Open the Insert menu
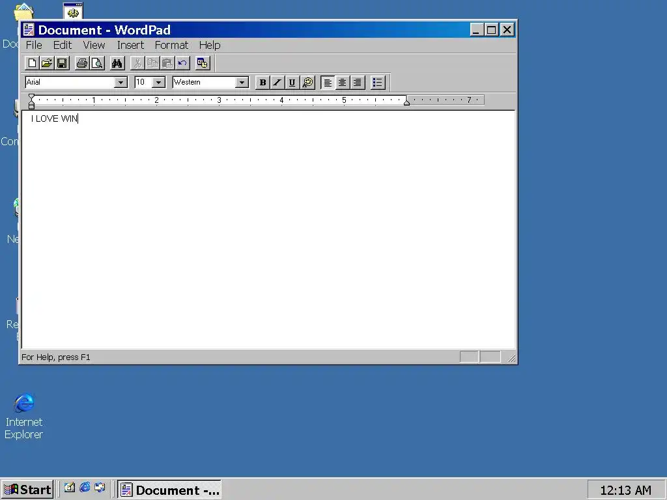Viewport: 667px width, 500px height. [130, 45]
